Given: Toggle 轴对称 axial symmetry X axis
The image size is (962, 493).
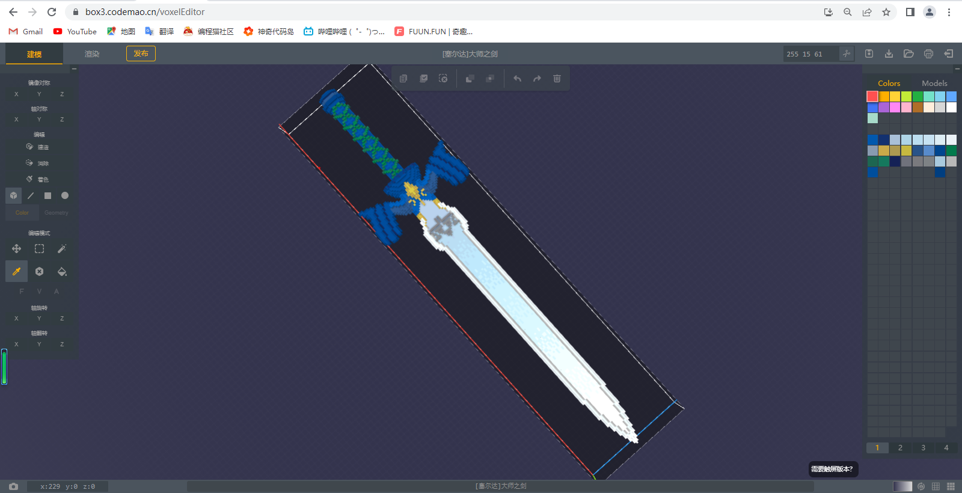Looking at the screenshot, I should 16,120.
